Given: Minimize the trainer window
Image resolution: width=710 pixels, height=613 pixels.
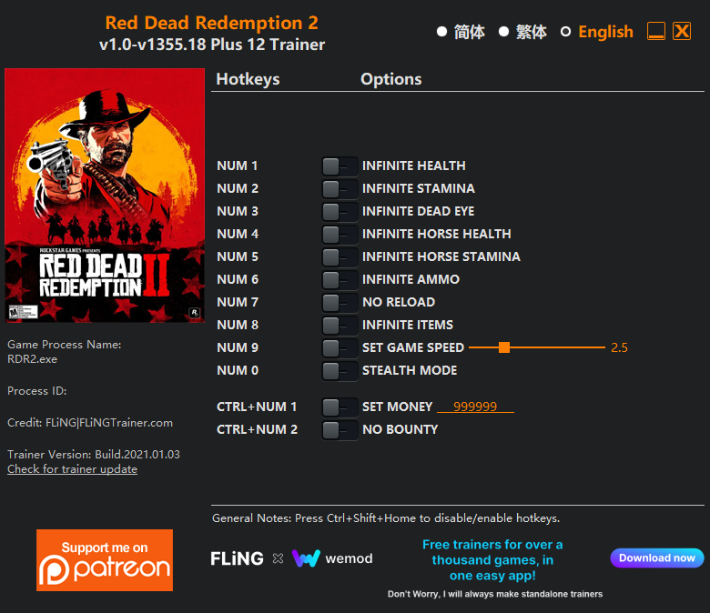Looking at the screenshot, I should [x=656, y=31].
